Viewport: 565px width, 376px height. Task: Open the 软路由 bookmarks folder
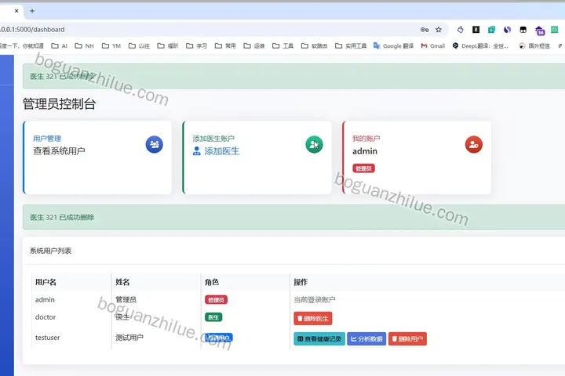314,45
